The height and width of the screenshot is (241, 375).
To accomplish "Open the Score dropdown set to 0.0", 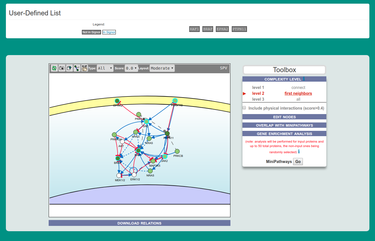I will tap(131, 68).
